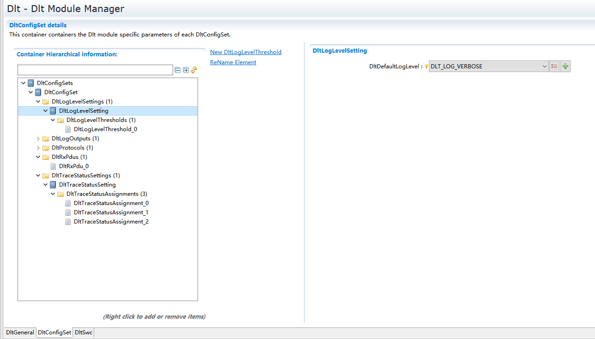595x339 pixels.
Task: Click the expand all tree icon
Action: tap(186, 70)
